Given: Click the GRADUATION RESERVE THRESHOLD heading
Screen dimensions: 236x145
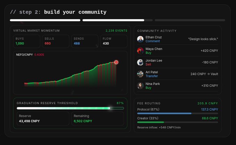Looking at the screenshot, I should [47, 103].
